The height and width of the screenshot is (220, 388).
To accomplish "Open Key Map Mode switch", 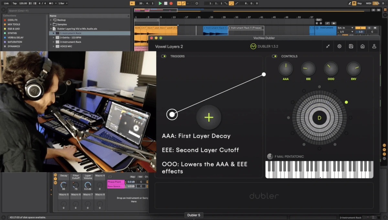I will pos(360,3).
